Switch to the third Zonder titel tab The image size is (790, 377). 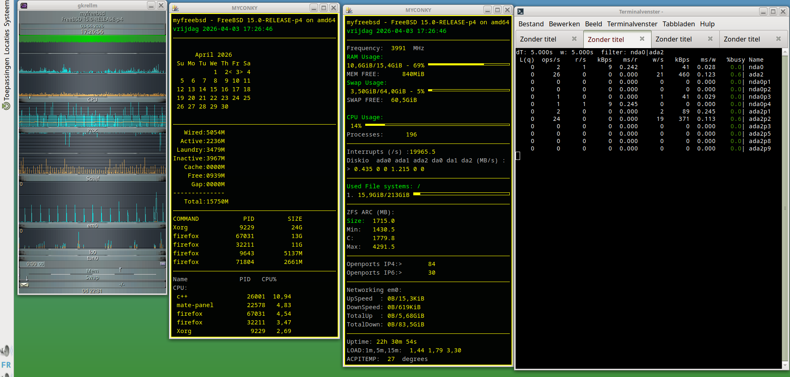click(673, 39)
